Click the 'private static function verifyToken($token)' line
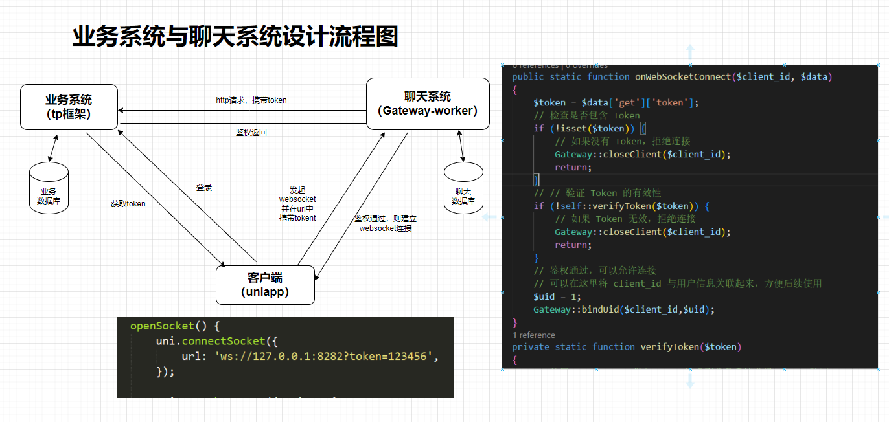This screenshot has width=889, height=422. [627, 346]
